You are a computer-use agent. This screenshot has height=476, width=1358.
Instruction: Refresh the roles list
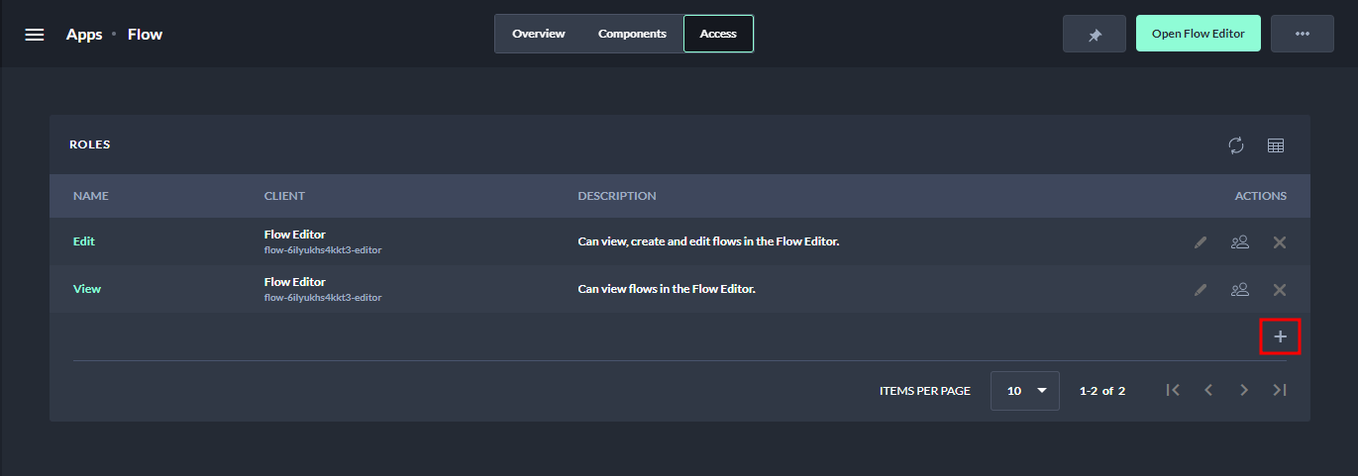tap(1236, 145)
